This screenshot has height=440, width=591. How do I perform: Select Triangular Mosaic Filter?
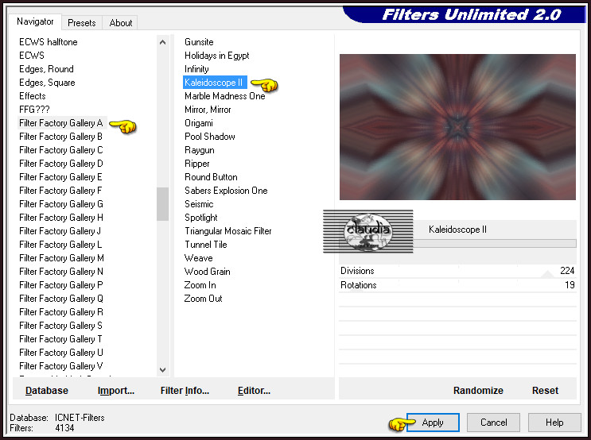[x=227, y=231]
